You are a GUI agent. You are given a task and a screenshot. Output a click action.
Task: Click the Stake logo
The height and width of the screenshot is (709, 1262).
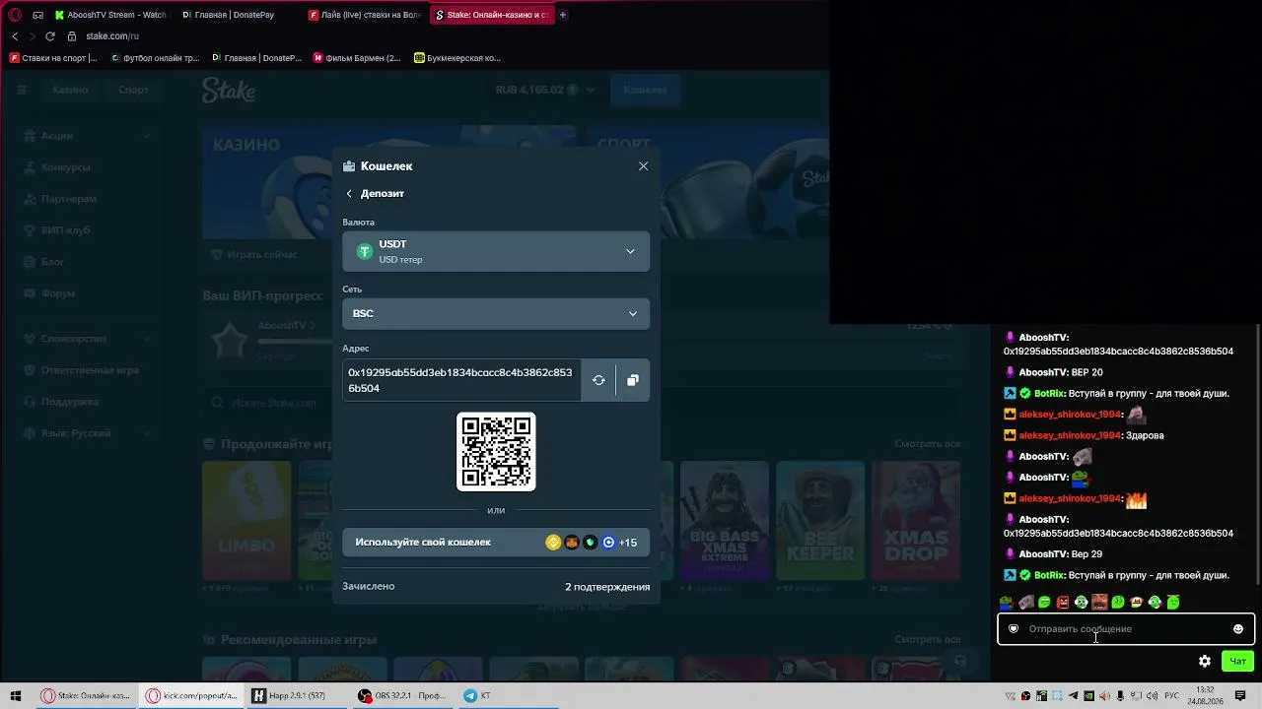[x=229, y=90]
